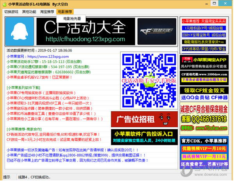The image size is (234, 183).
Task: Click 诚邀CF号合租保底租金 banner
Action: point(204,118)
